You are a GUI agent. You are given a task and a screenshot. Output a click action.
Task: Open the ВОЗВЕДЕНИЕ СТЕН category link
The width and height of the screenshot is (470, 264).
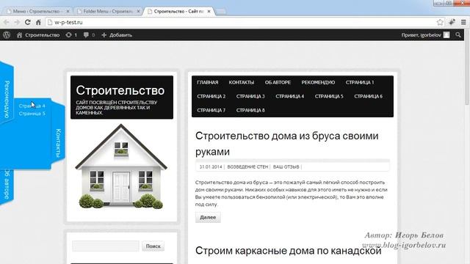(247, 167)
